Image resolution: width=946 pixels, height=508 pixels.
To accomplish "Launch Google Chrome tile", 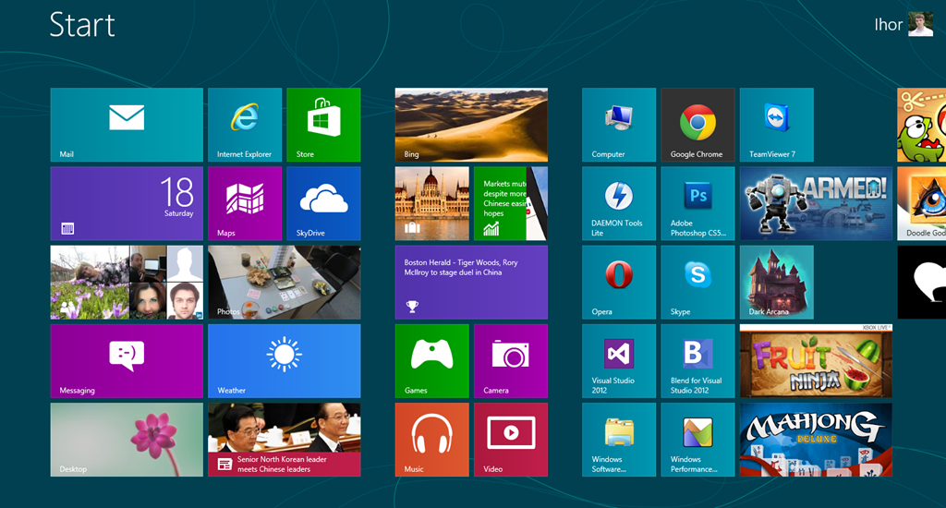I will coord(698,125).
